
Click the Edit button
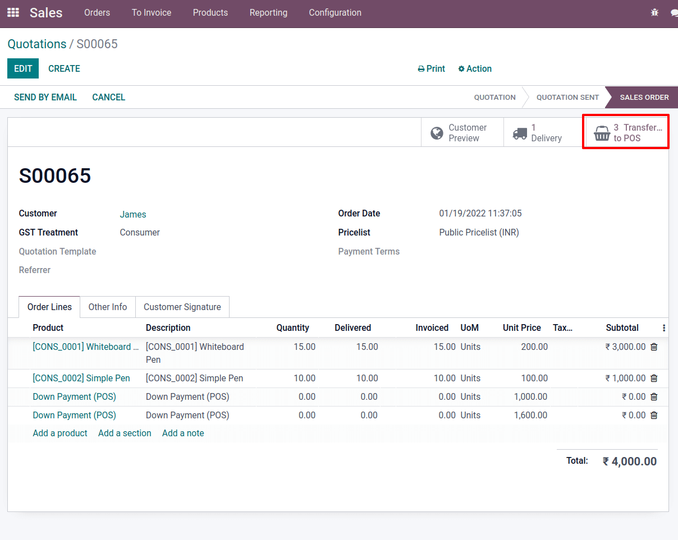tap(23, 68)
